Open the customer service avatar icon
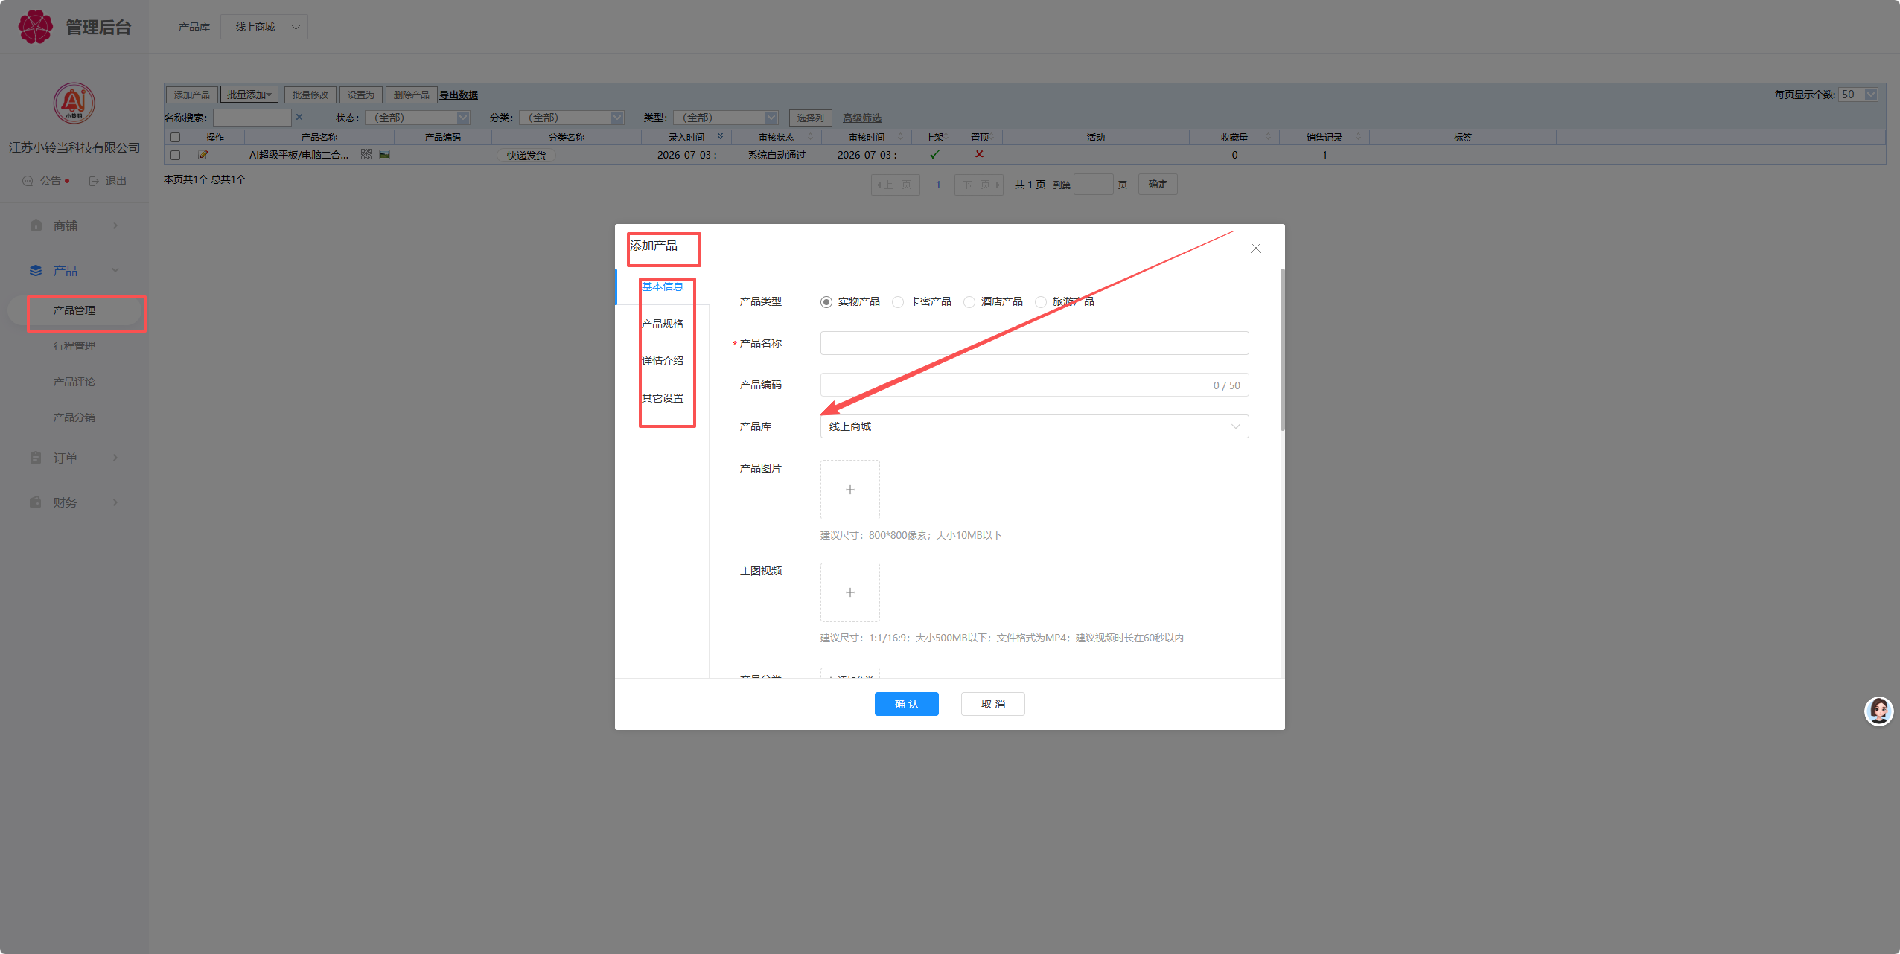Viewport: 1900px width, 954px height. [x=1878, y=711]
